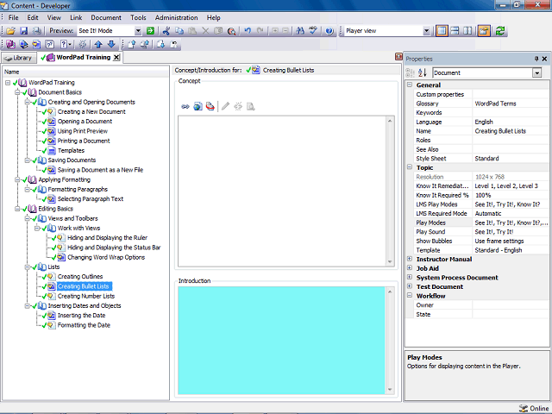Click the Glossary value WordPad Terms
Screen dimensions: 552x414
[x=495, y=103]
